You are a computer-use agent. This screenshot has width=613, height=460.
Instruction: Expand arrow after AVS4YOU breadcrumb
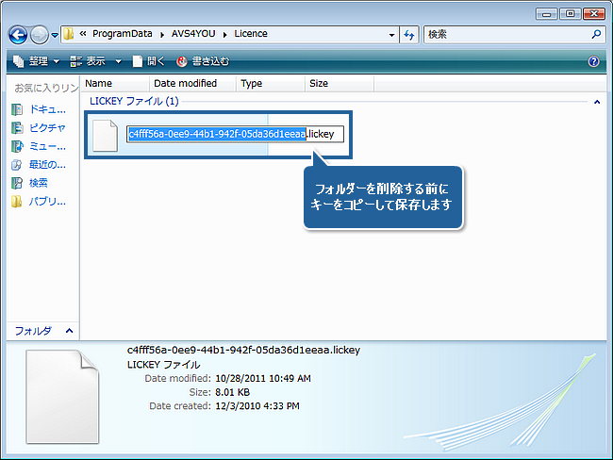tap(224, 34)
